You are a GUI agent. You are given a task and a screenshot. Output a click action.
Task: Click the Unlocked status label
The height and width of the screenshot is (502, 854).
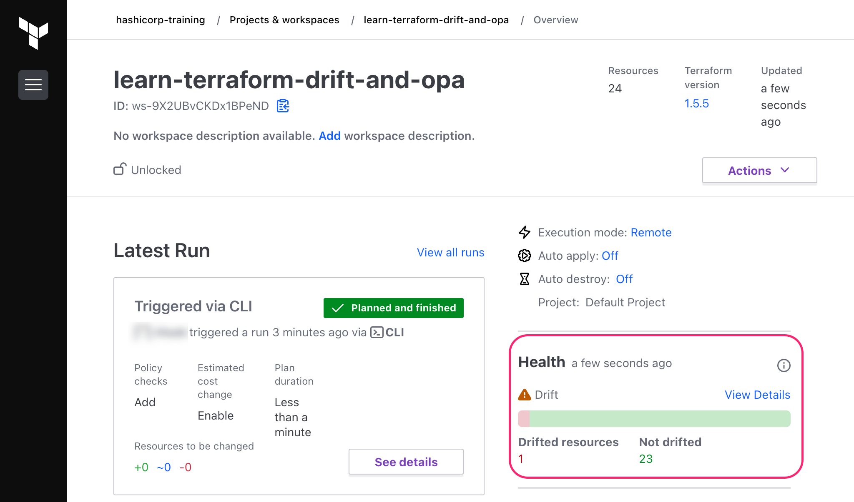(x=156, y=170)
